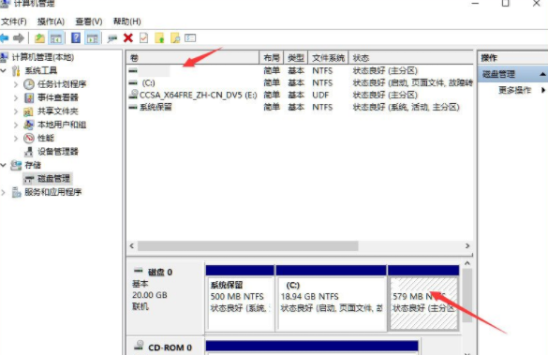Click the Forward arrow toolbar icon
Image resolution: width=548 pixels, height=355 pixels.
(x=19, y=37)
